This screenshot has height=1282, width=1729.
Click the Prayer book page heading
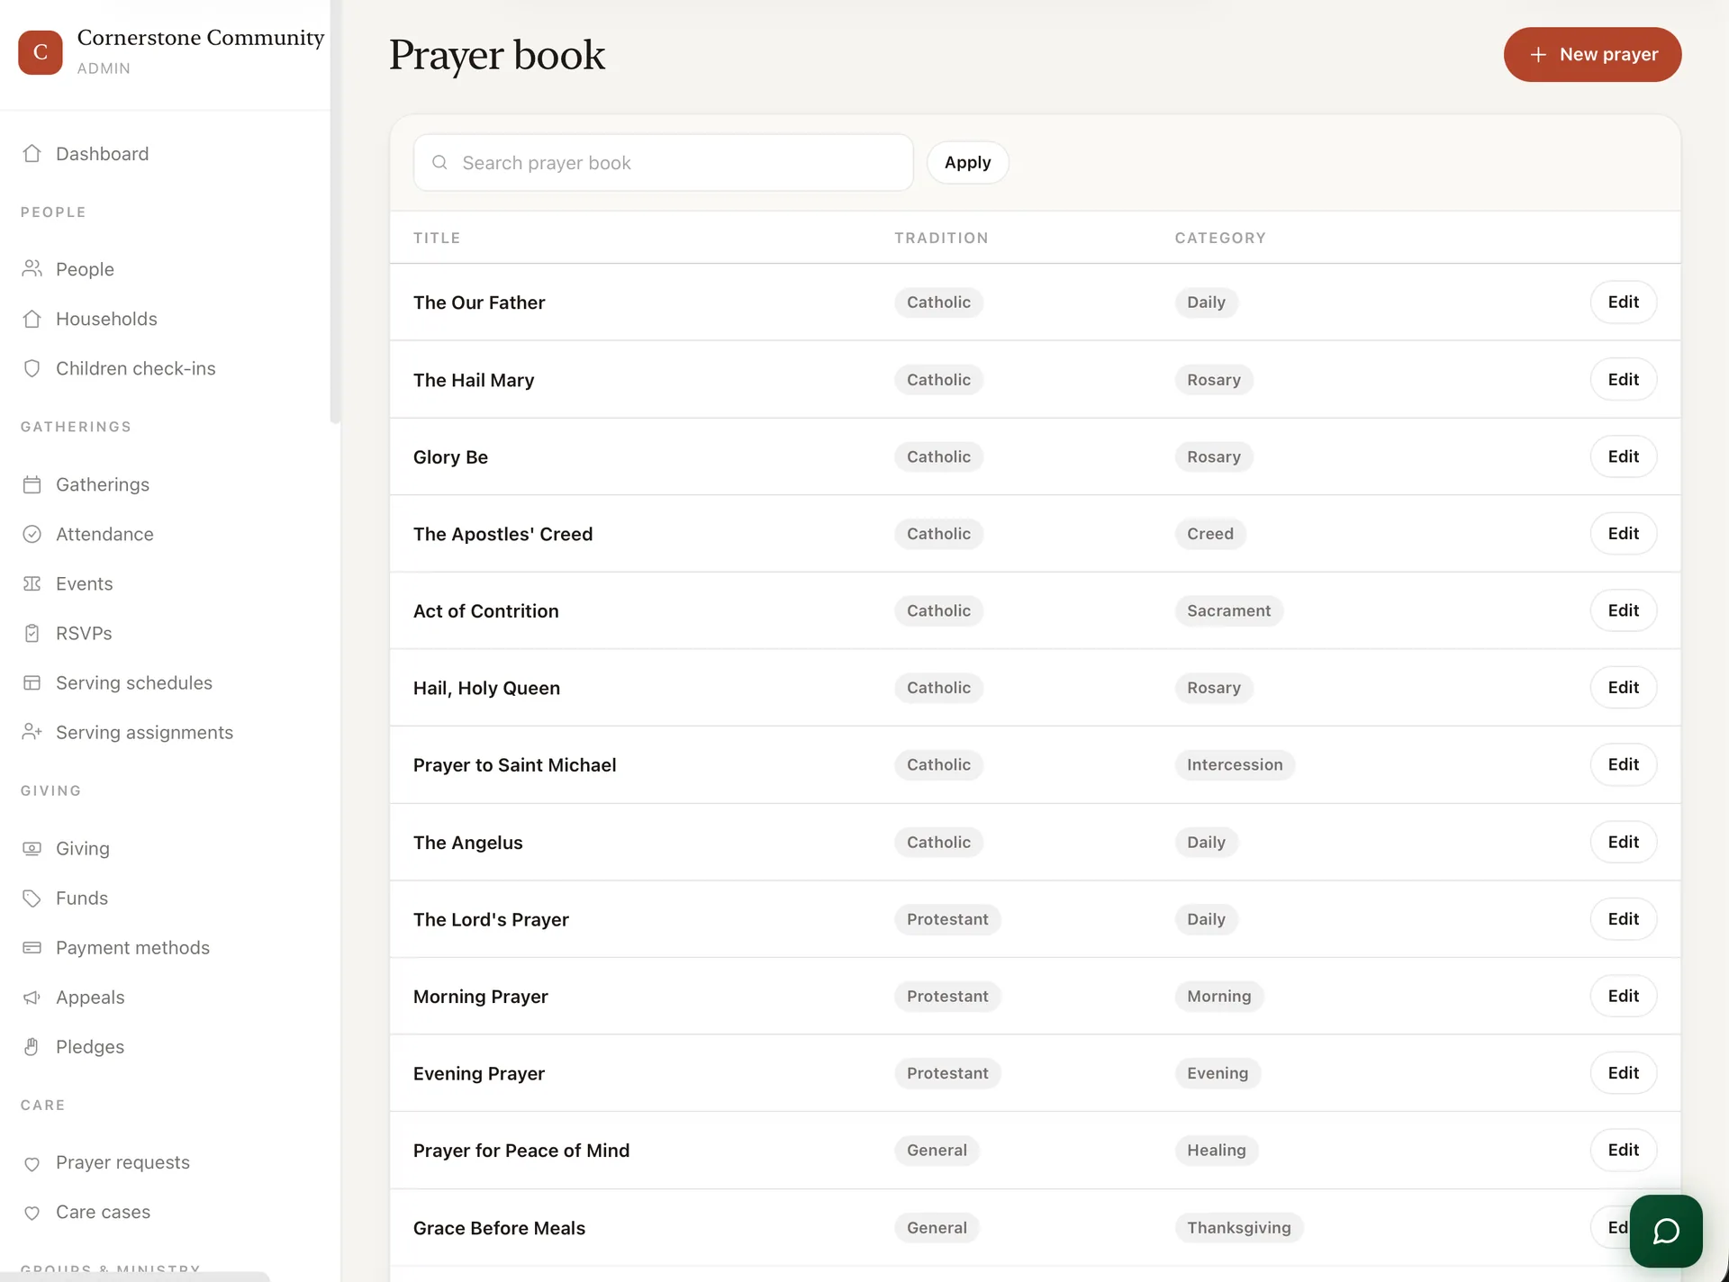click(x=496, y=55)
